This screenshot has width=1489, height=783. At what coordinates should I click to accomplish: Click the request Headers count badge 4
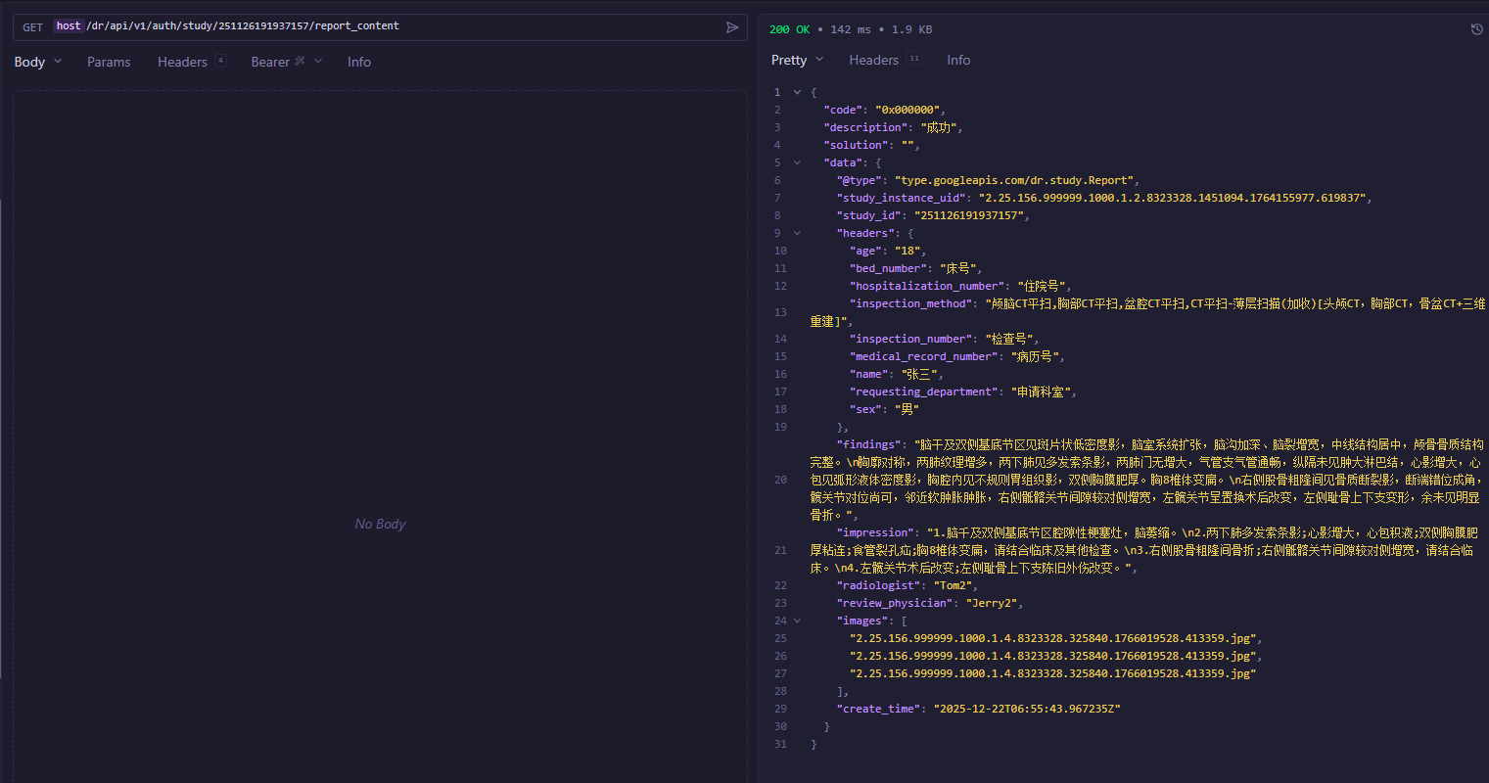[220, 61]
